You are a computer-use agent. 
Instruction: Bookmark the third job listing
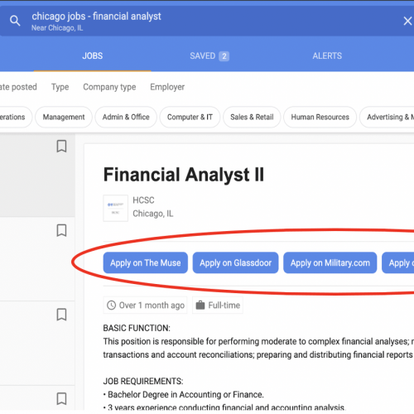click(61, 315)
